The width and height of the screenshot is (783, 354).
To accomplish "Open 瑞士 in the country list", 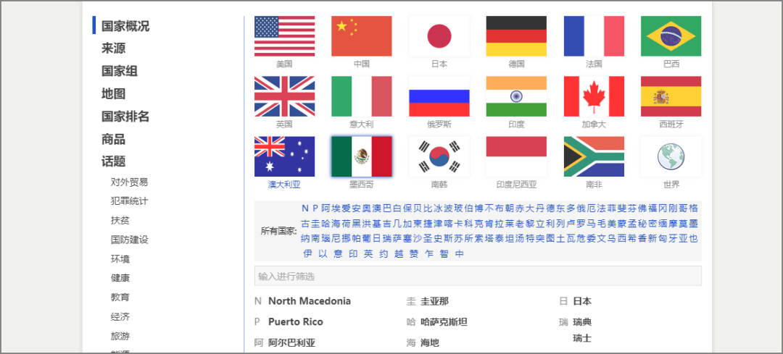I will (x=582, y=339).
